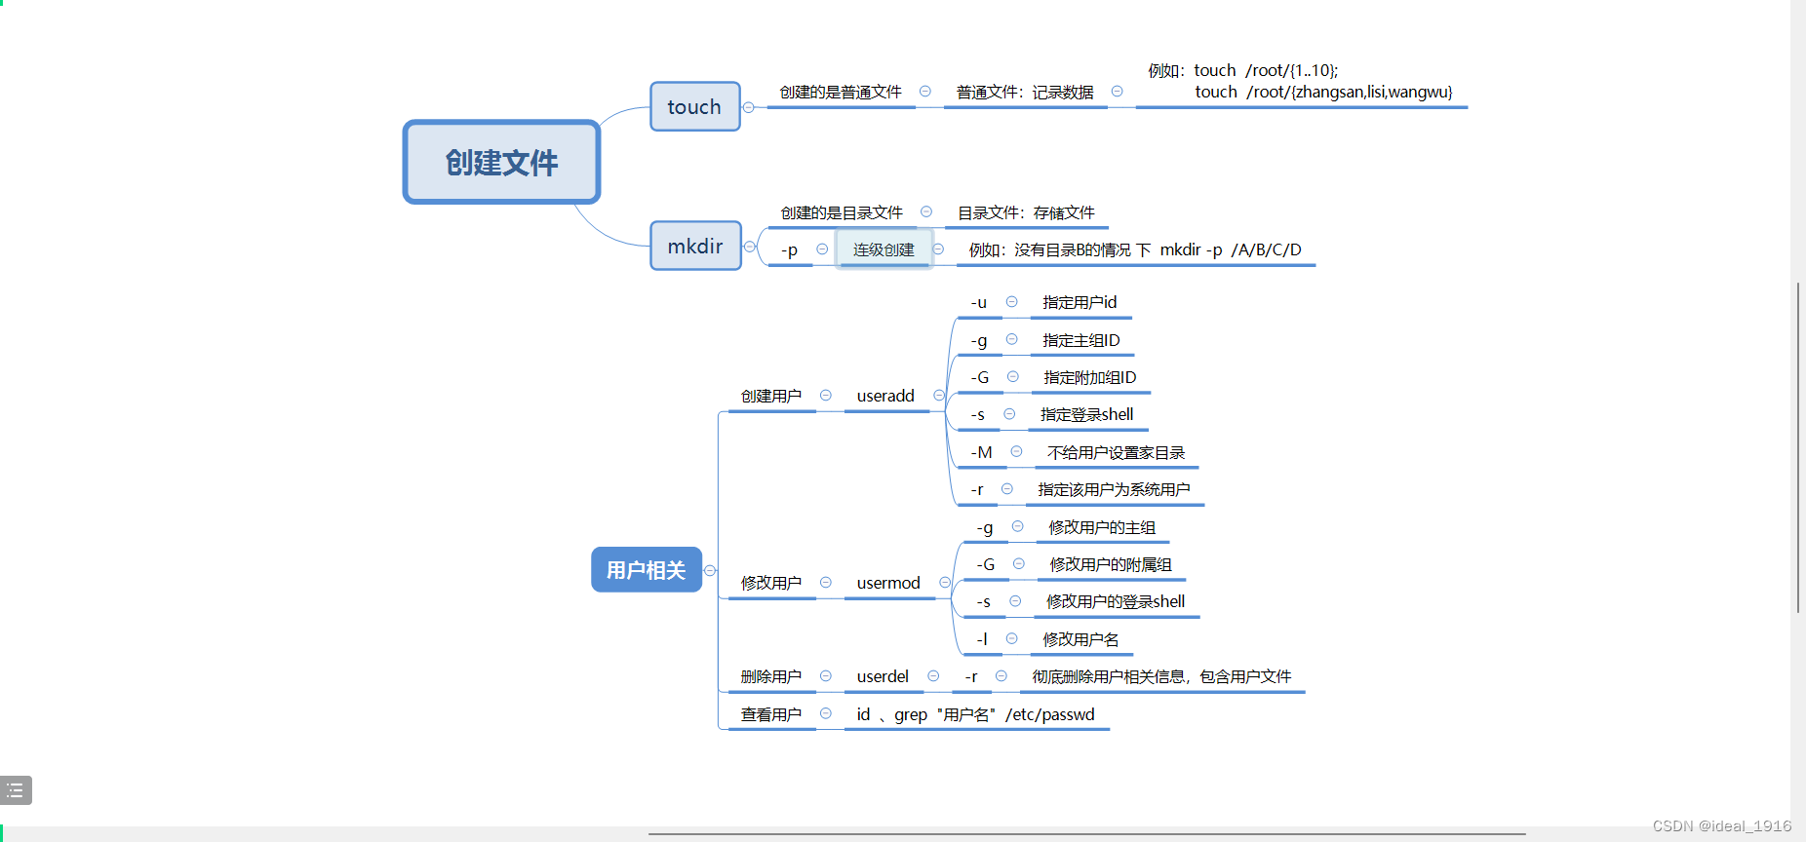Viewport: 1806px width, 842px height.
Task: Select the 创建文件 root node
Action: tap(501, 162)
